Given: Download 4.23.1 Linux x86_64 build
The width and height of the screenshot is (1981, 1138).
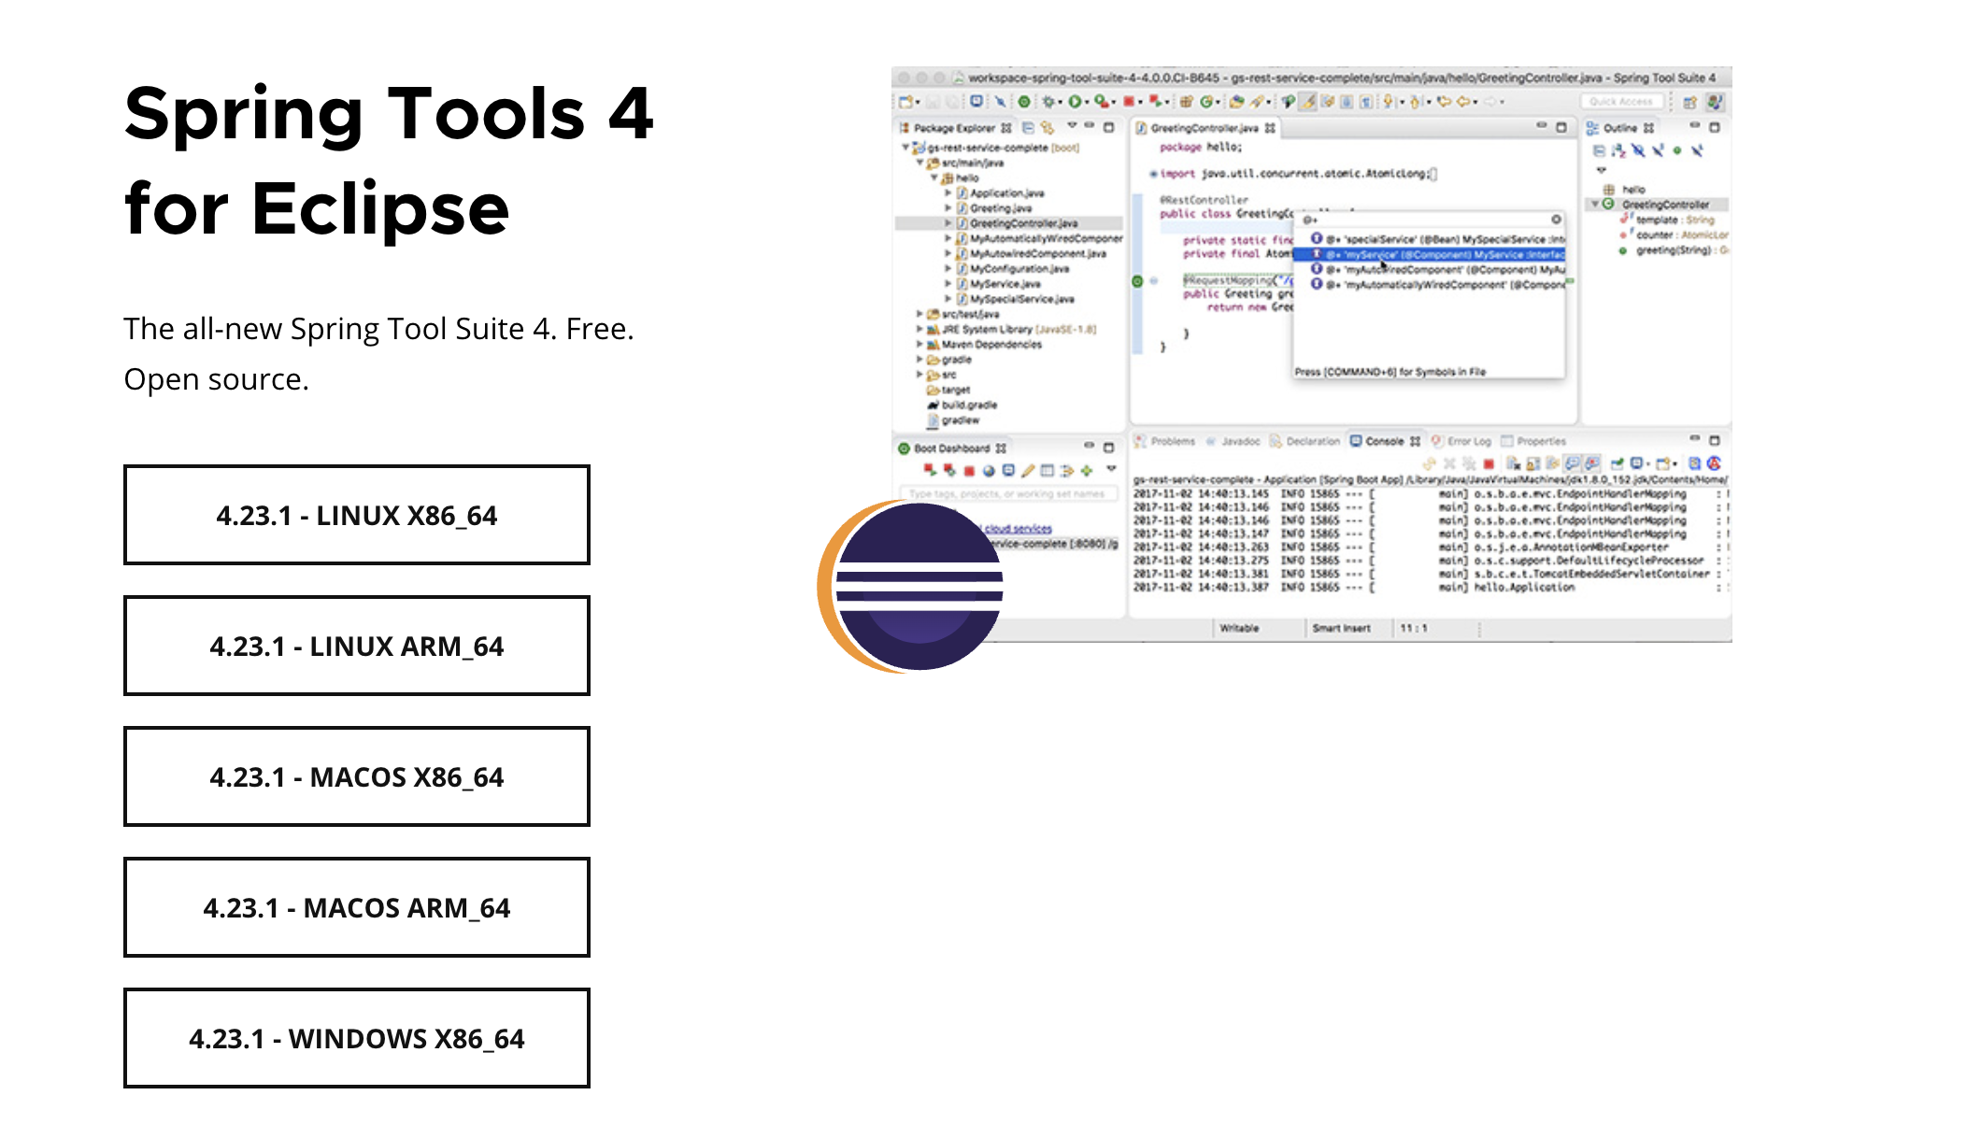Looking at the screenshot, I should coord(356,515).
